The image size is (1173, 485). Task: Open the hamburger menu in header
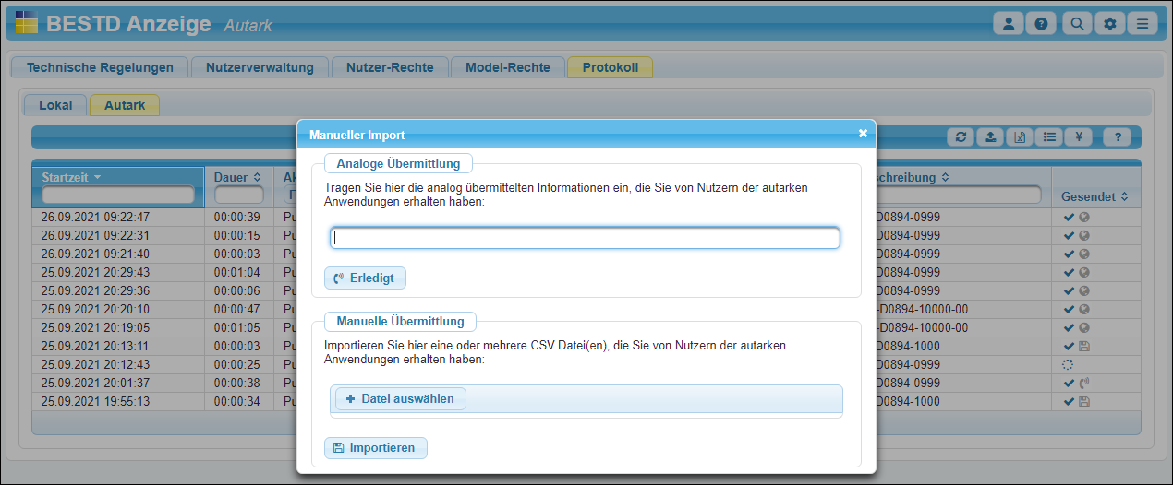point(1143,24)
